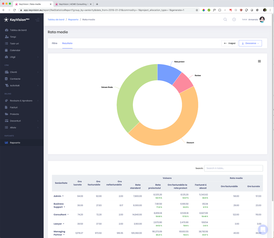274x238 pixels.
Task: Open the Descarca download dropdown
Action: pyautogui.click(x=250, y=43)
